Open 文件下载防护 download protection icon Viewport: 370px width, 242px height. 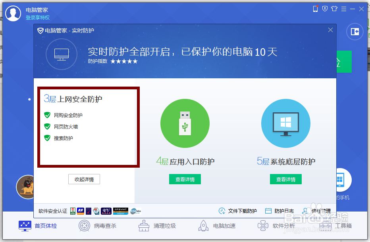click(x=223, y=211)
